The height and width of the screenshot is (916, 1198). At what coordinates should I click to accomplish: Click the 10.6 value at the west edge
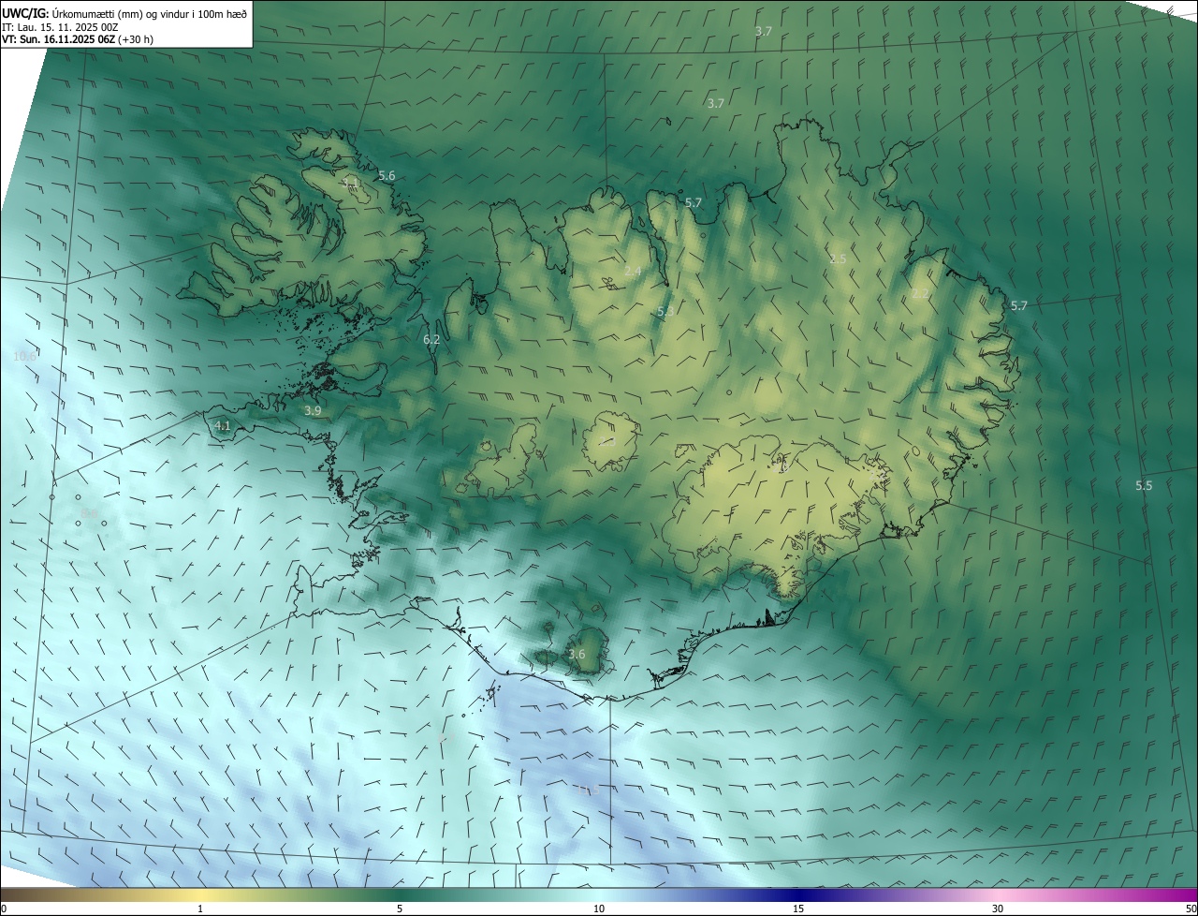24,357
